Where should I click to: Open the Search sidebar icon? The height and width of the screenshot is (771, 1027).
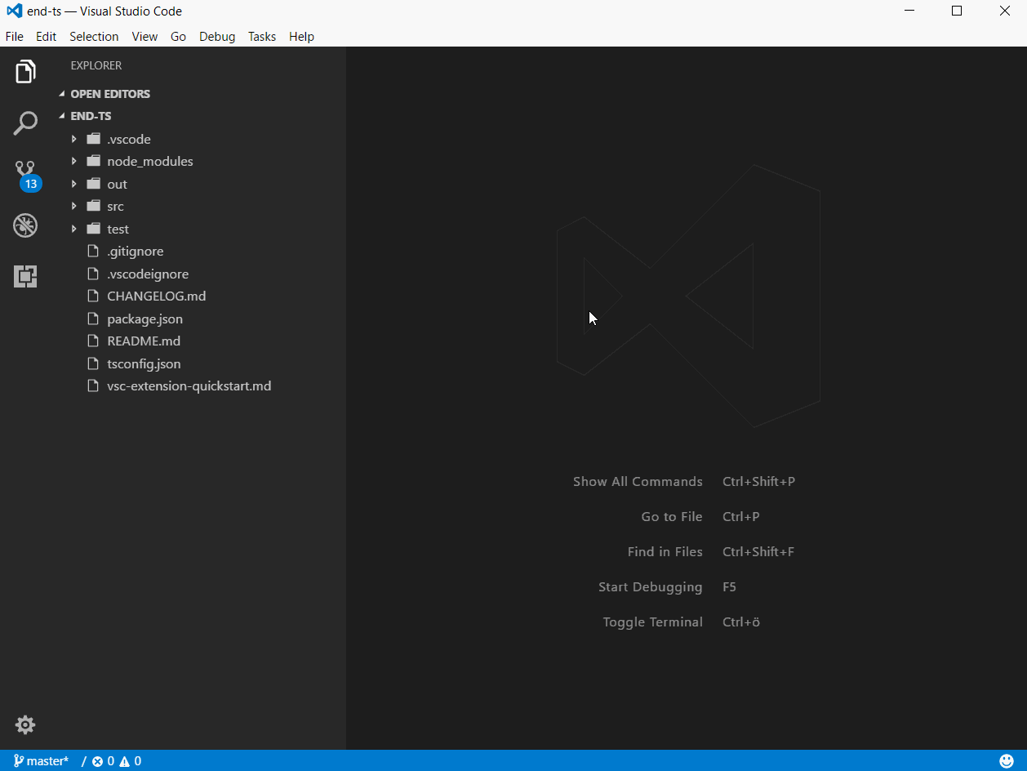pos(25,123)
